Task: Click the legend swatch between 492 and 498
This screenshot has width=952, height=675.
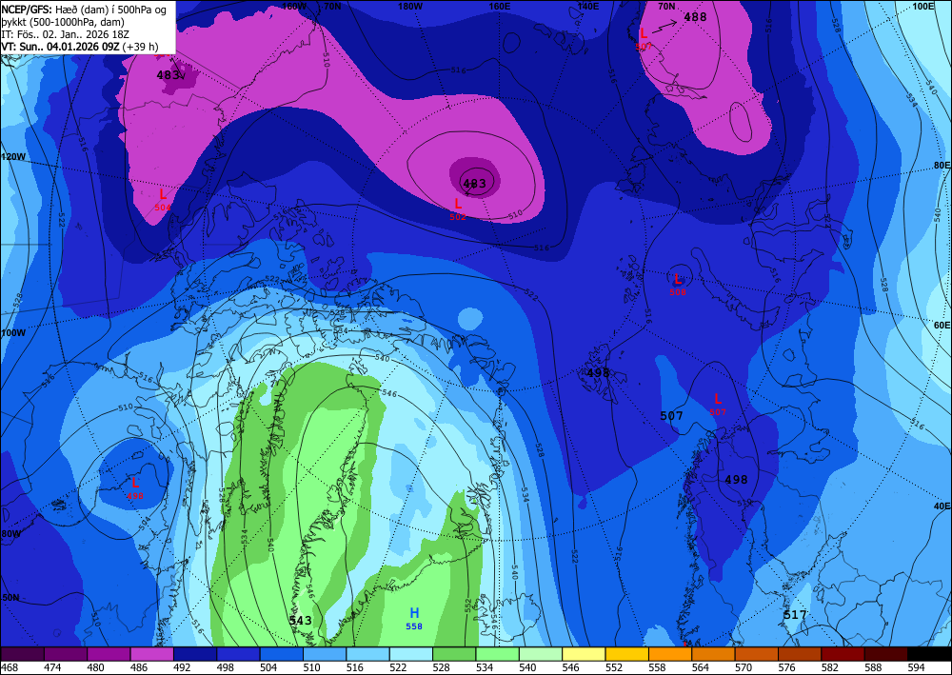Action: tap(195, 654)
